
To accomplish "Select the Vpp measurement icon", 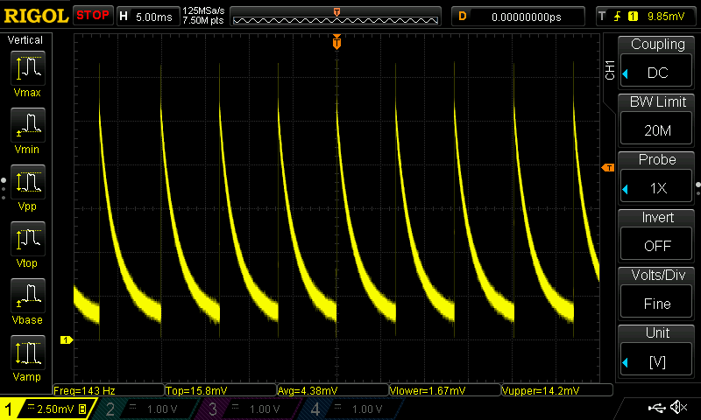I will click(x=27, y=182).
